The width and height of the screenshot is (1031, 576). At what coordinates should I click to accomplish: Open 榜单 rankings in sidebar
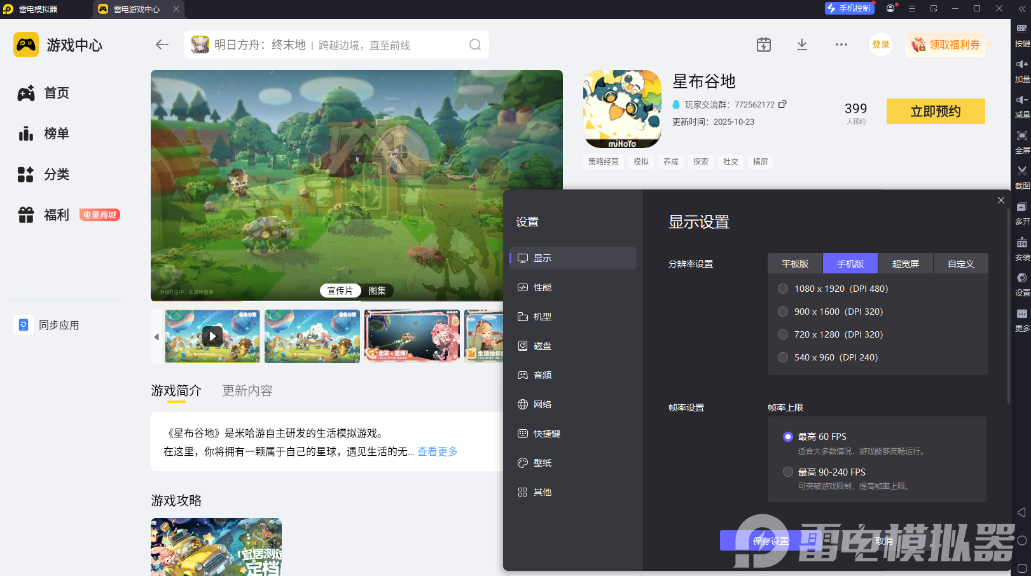(x=43, y=134)
